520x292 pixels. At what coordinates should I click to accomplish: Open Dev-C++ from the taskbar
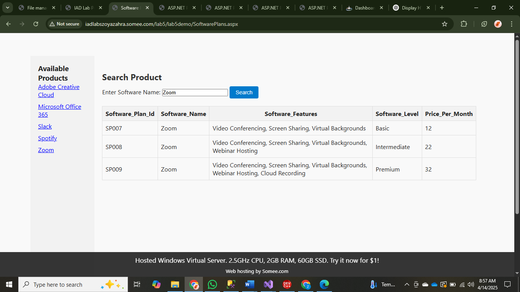[287, 284]
